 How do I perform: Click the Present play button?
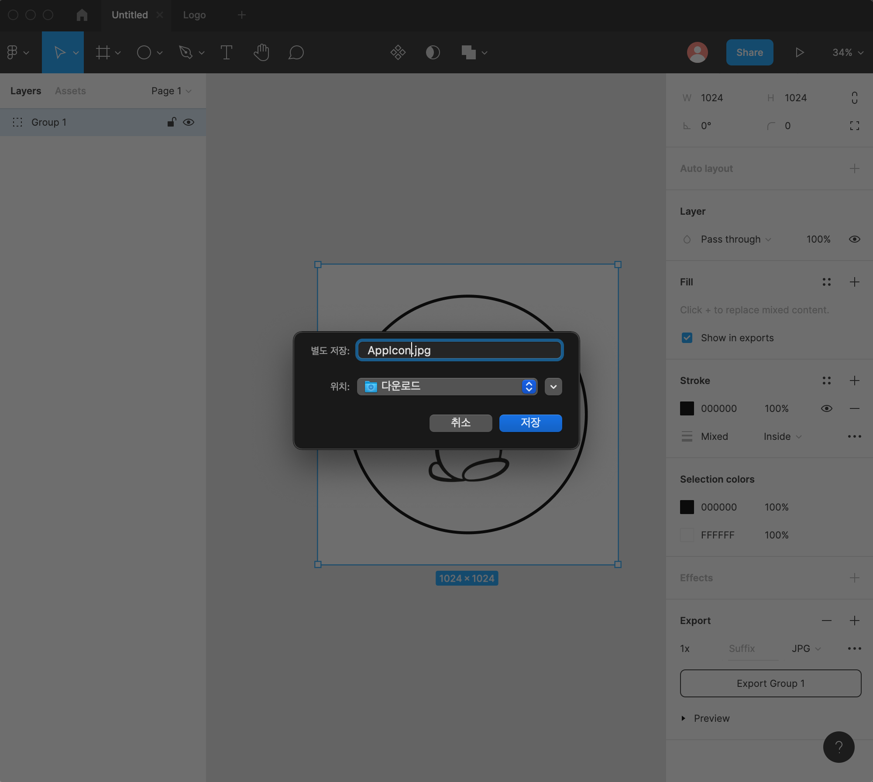(x=799, y=52)
